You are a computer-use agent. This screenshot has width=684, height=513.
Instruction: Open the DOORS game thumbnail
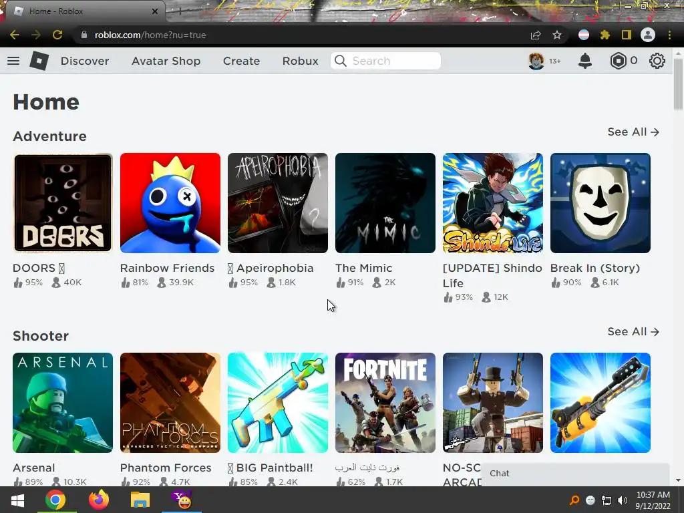(63, 203)
